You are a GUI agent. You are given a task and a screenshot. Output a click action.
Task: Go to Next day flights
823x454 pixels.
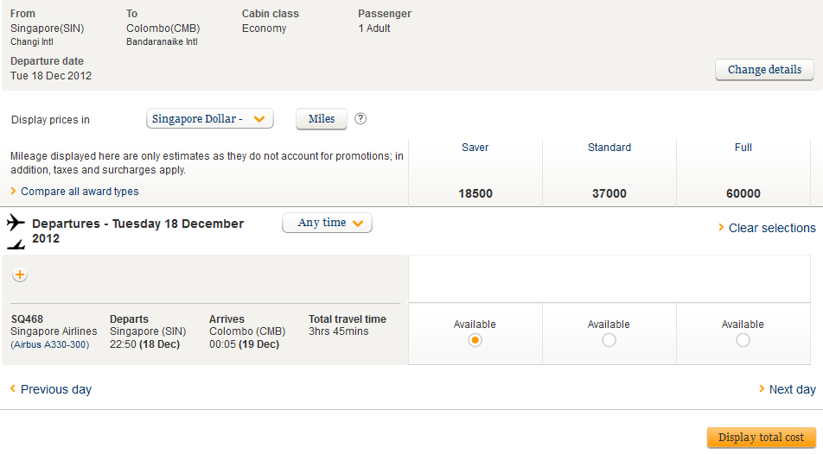point(791,389)
